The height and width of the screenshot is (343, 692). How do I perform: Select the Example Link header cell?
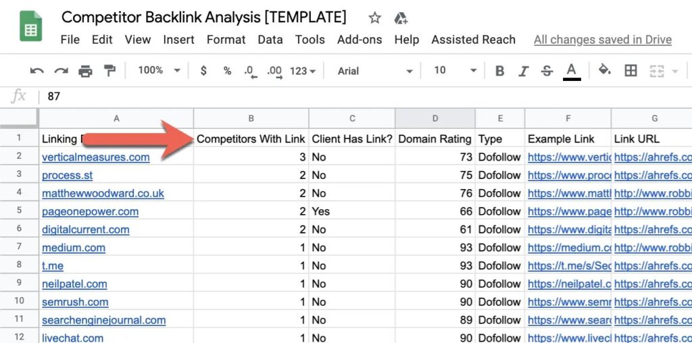pos(568,139)
